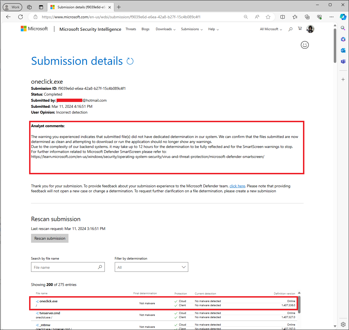This screenshot has width=349, height=330.
Task: Open the Threats menu item
Action: coord(131,29)
